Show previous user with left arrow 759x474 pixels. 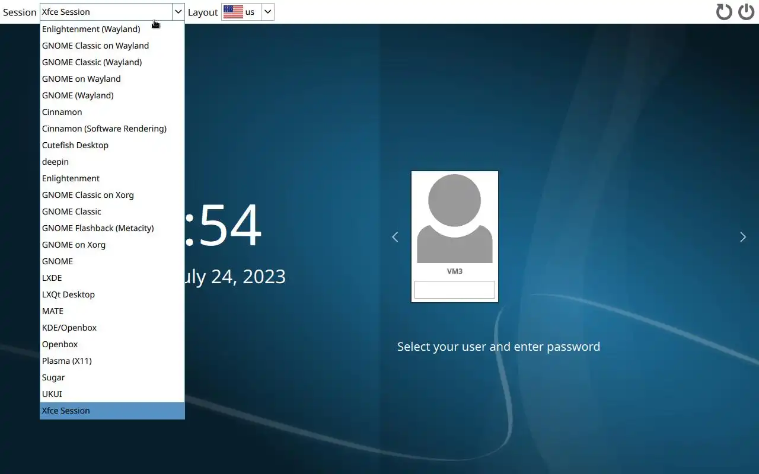[x=395, y=237]
